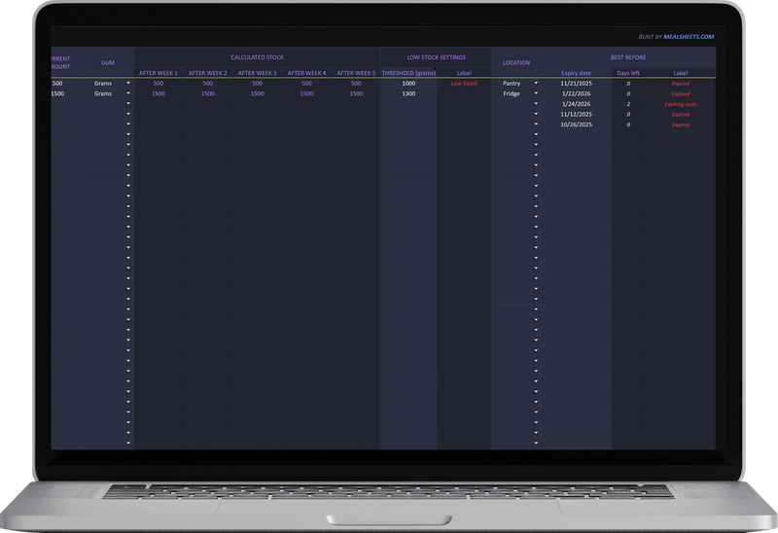
Task: Click the AFTER WEEK 1 subheader
Action: (x=159, y=73)
